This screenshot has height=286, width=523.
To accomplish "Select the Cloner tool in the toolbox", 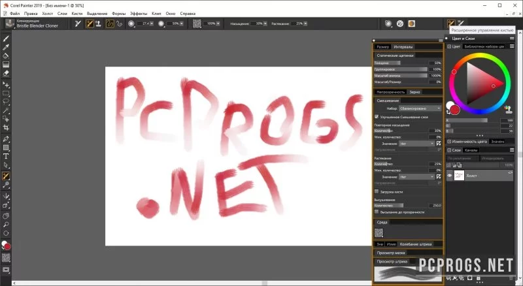I will 6,176.
